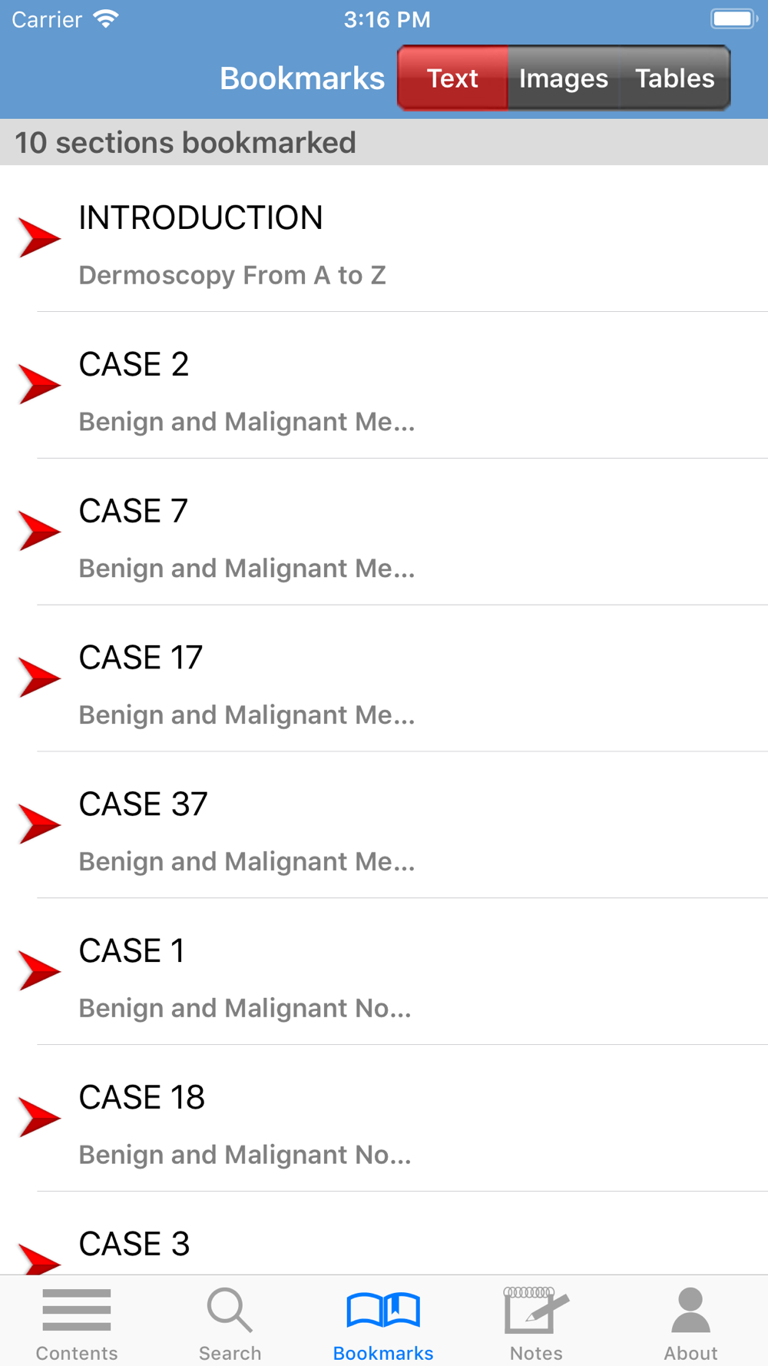Open the CASE 7 bookmark
This screenshot has width=768, height=1366.
(384, 532)
